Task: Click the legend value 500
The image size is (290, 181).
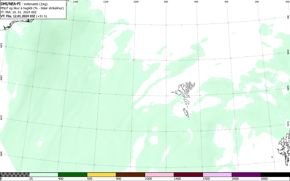Action: (x=90, y=179)
